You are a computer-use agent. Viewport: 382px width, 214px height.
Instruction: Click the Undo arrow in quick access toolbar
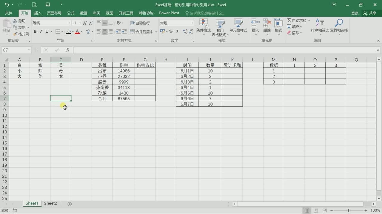[x=7, y=4]
